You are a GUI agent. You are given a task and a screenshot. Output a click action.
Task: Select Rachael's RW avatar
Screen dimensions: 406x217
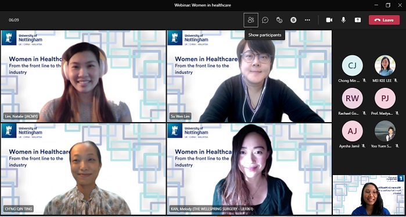(352, 98)
